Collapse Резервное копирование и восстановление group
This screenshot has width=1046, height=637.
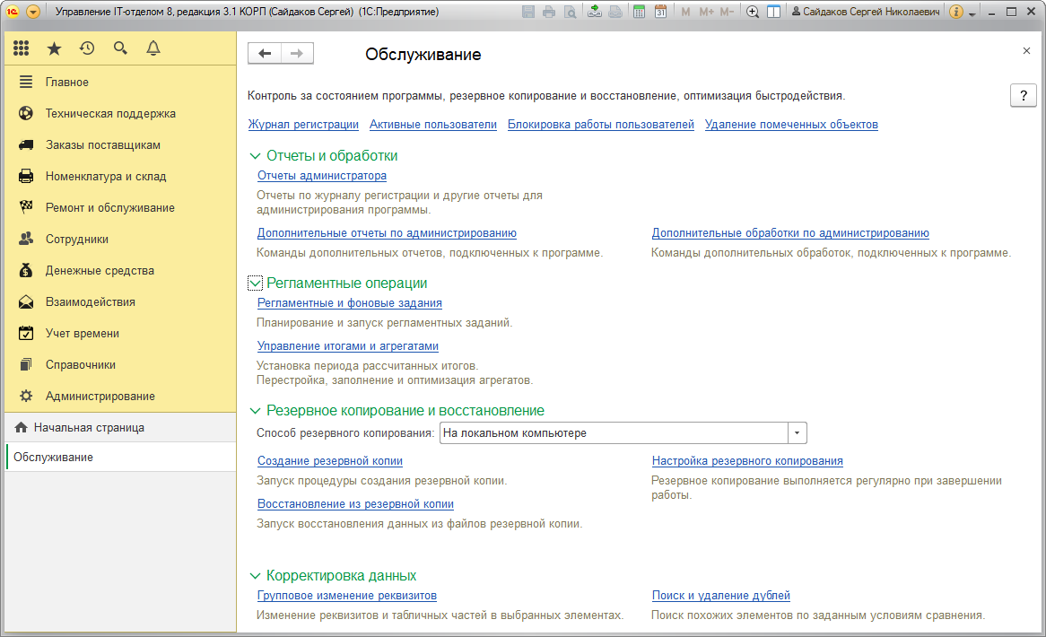click(x=255, y=410)
